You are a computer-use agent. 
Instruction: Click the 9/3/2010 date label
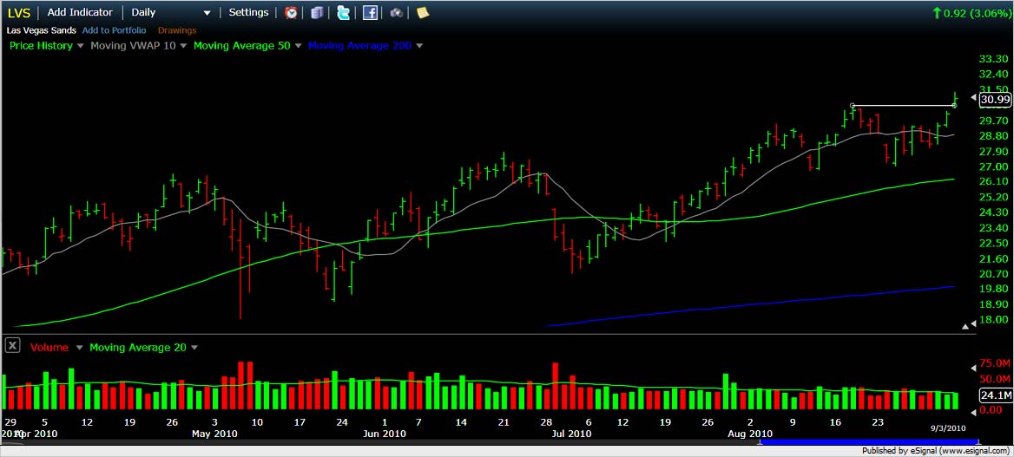click(x=947, y=428)
